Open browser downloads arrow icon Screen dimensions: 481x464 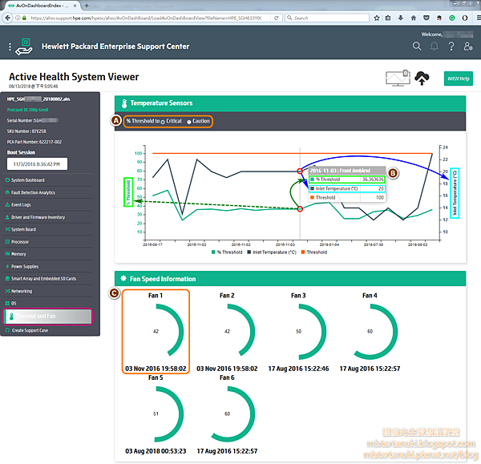click(401, 18)
